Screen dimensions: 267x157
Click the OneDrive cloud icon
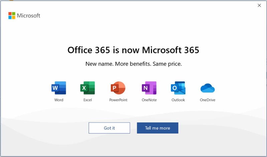[208, 88]
